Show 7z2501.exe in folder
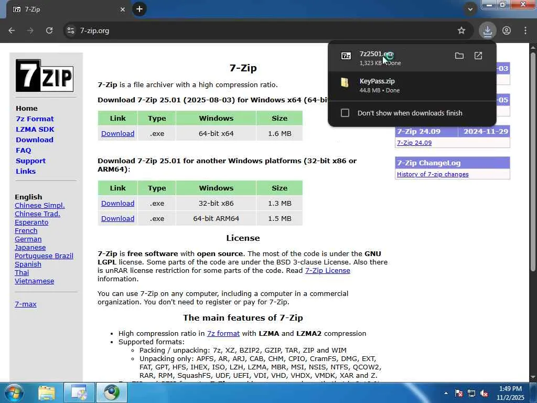The width and height of the screenshot is (537, 403). (x=459, y=56)
